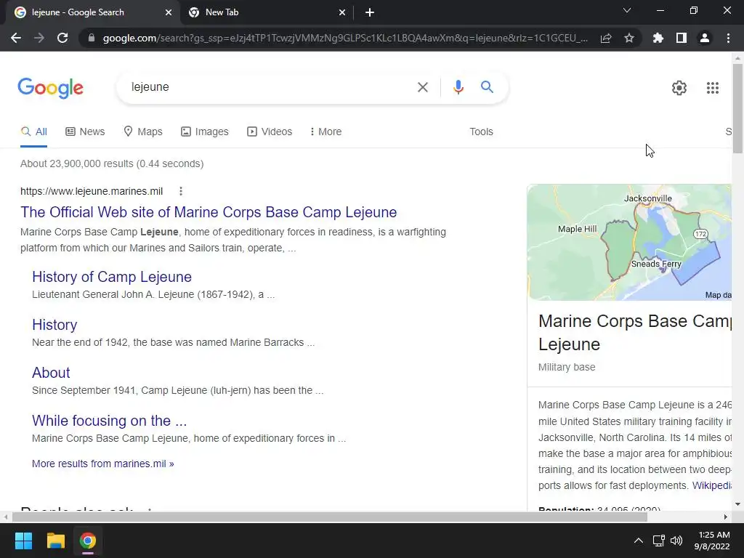
Task: View site info via lock icon
Action: pos(92,38)
